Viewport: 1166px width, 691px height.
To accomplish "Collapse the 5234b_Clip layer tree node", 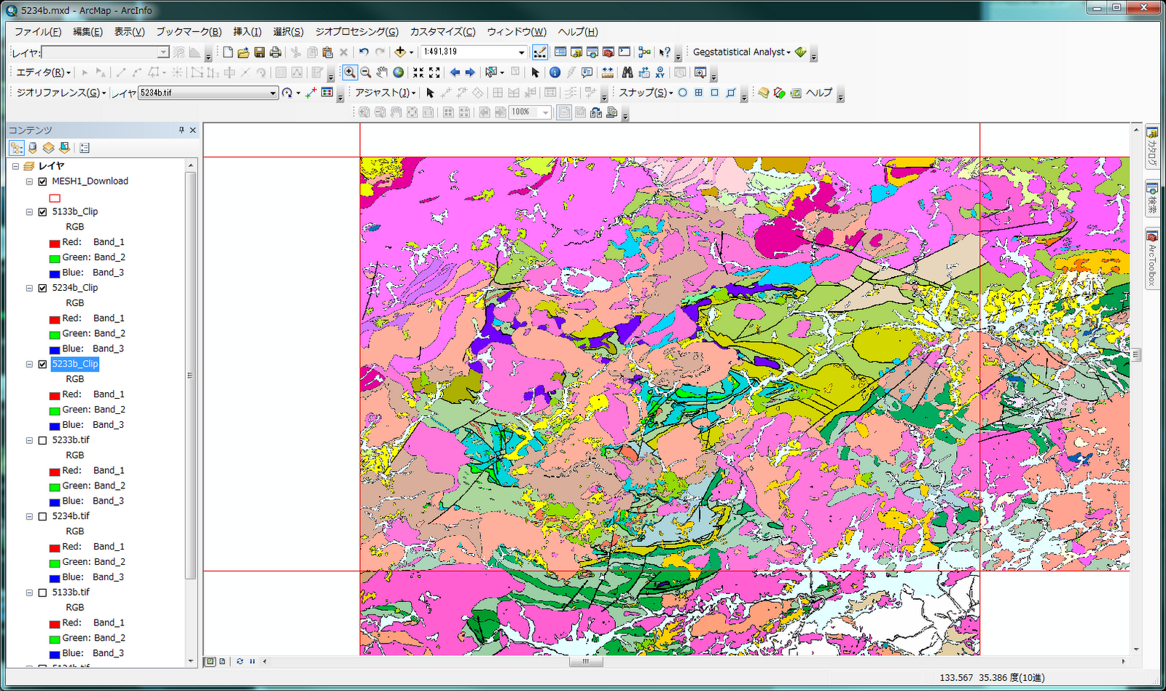I will 29,288.
